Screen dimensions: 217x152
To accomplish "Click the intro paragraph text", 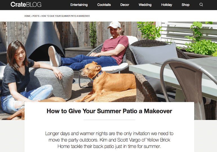I will 109,140.
